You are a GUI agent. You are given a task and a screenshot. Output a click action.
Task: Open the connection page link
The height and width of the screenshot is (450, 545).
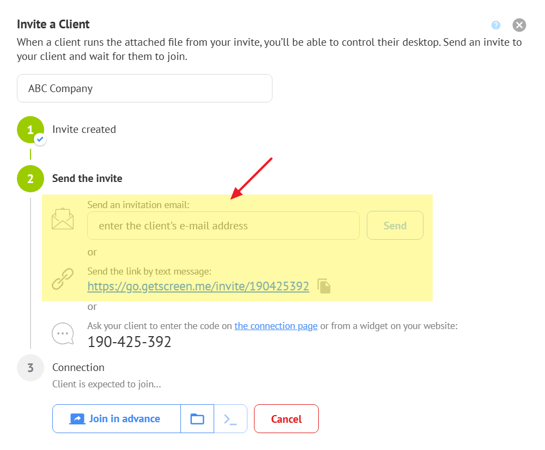point(276,326)
